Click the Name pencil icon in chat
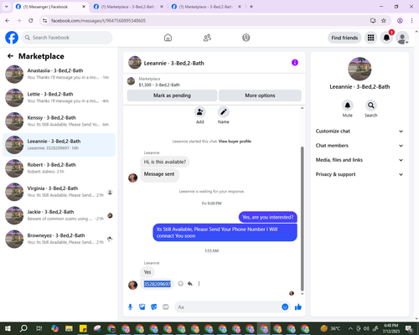This screenshot has width=419, height=335. point(224,112)
